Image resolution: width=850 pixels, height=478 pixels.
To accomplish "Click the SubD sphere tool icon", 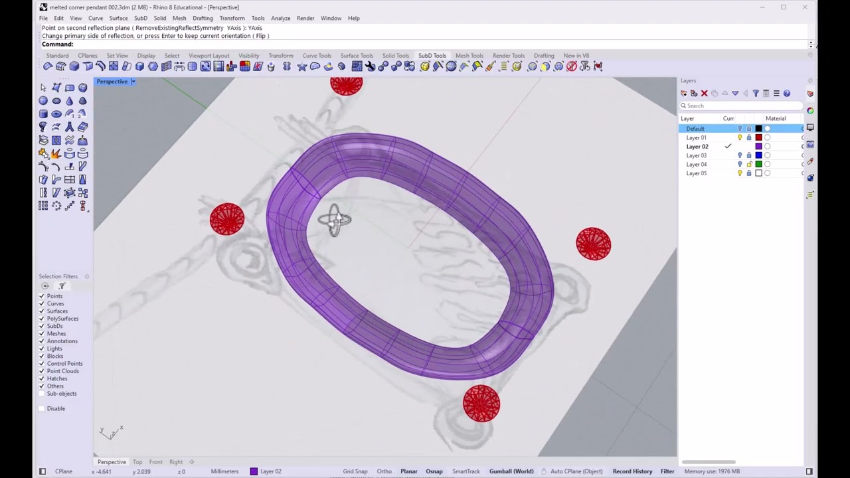I will point(43,100).
